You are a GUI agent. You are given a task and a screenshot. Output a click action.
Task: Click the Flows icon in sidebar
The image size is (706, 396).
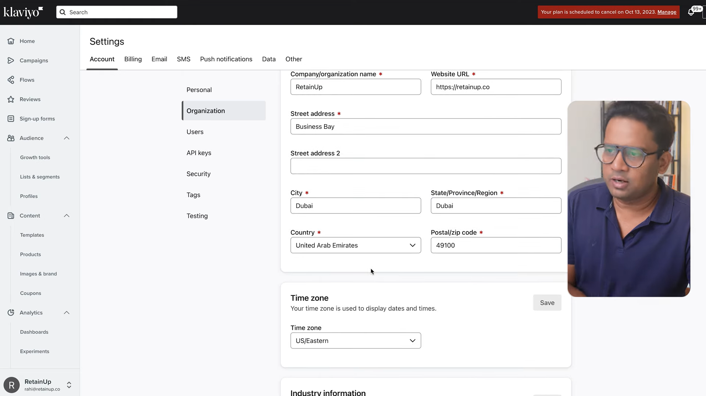11,80
